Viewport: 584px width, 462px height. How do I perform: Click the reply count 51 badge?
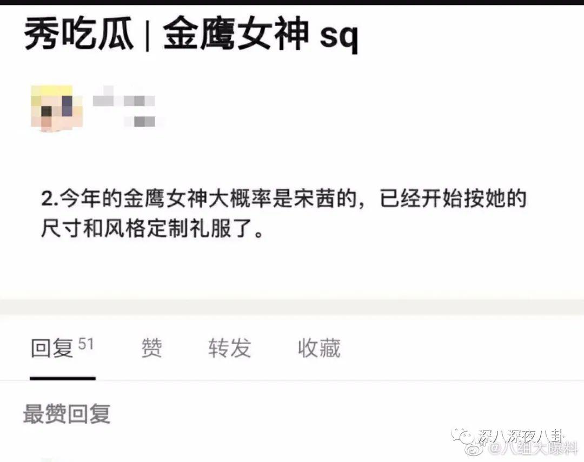click(x=85, y=344)
